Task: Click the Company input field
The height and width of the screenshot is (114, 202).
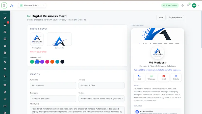Action: (53, 99)
